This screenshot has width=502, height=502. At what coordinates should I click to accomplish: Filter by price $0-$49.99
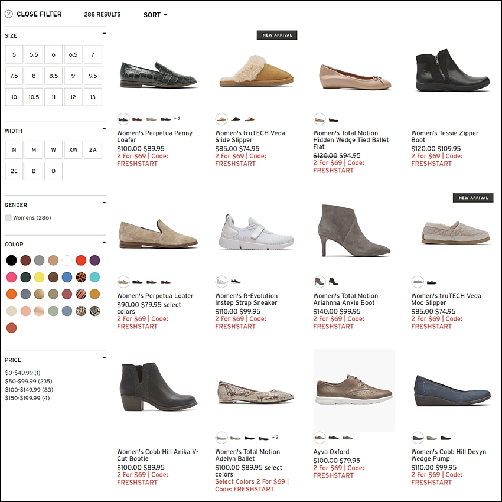pyautogui.click(x=22, y=373)
